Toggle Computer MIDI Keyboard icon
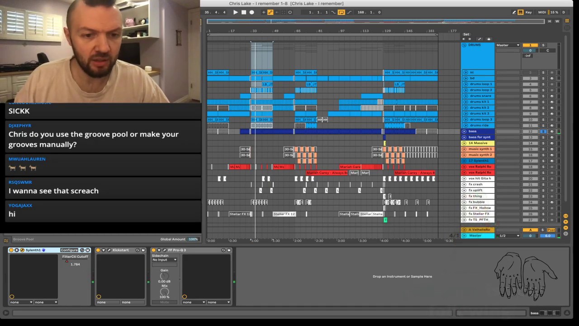The height and width of the screenshot is (326, 579). click(521, 12)
